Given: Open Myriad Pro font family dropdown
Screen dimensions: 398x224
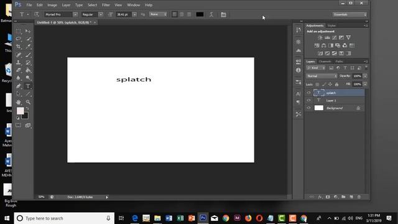Looking at the screenshot, I should point(75,14).
